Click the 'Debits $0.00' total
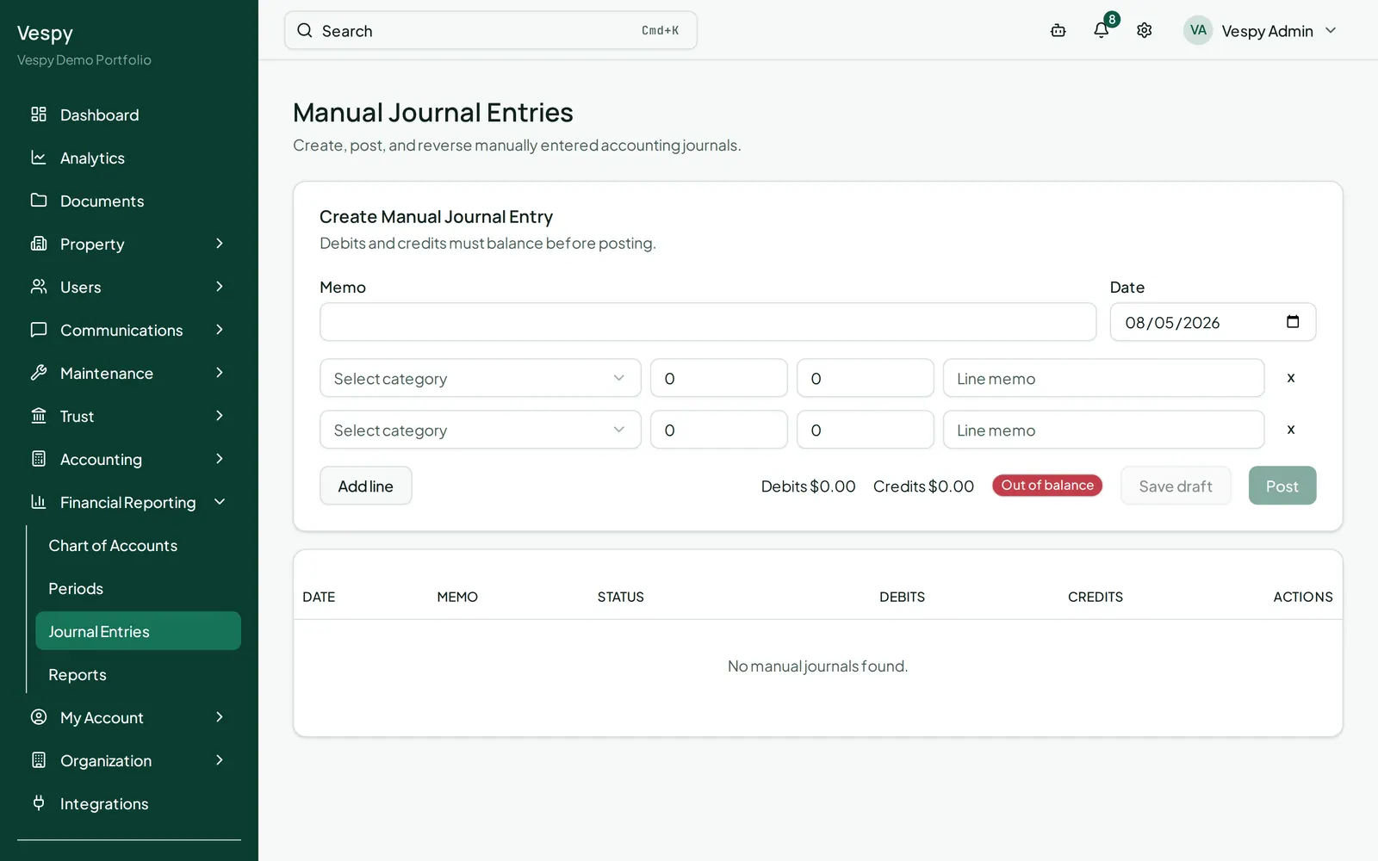 point(809,486)
